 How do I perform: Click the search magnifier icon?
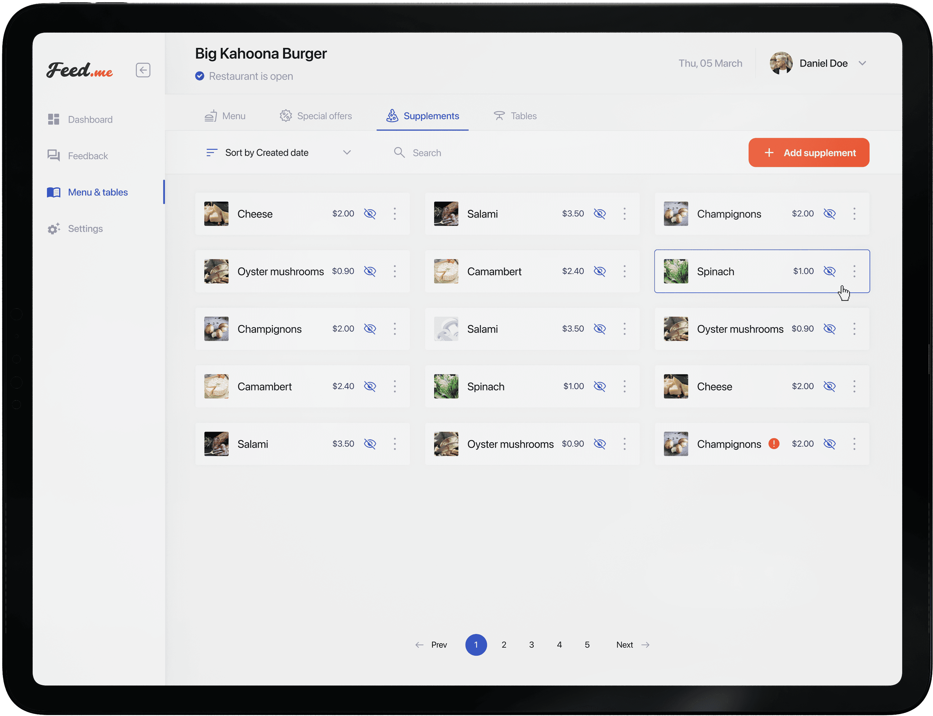pyautogui.click(x=399, y=153)
